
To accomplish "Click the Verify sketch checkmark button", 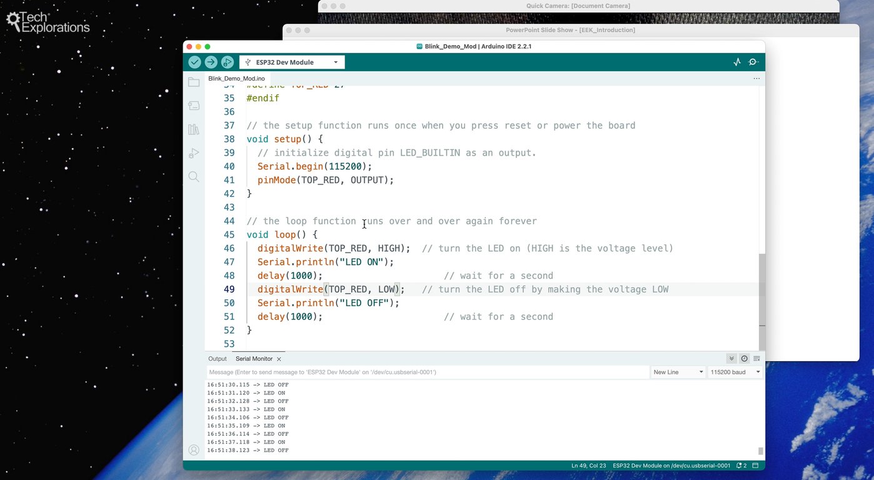I will (x=194, y=62).
